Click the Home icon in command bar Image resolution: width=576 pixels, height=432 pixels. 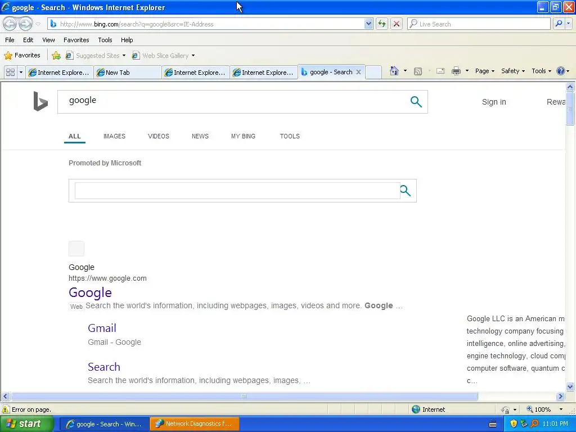pyautogui.click(x=394, y=70)
